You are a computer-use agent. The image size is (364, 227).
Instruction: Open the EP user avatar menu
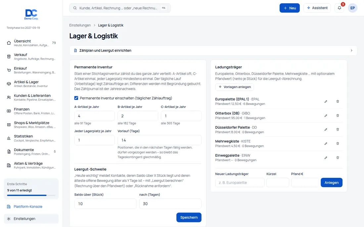point(352,8)
